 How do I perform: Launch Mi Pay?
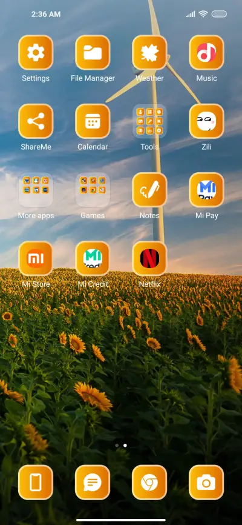tap(206, 190)
